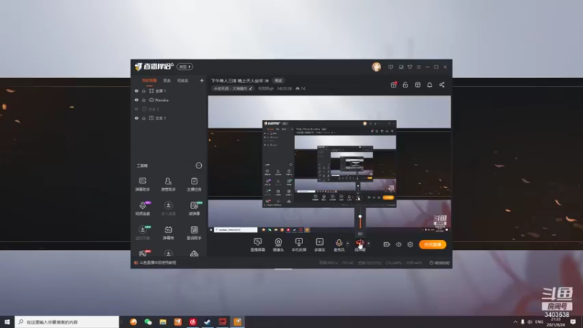Open the phone screen-casting source option
The height and width of the screenshot is (328, 583).
[x=299, y=245]
